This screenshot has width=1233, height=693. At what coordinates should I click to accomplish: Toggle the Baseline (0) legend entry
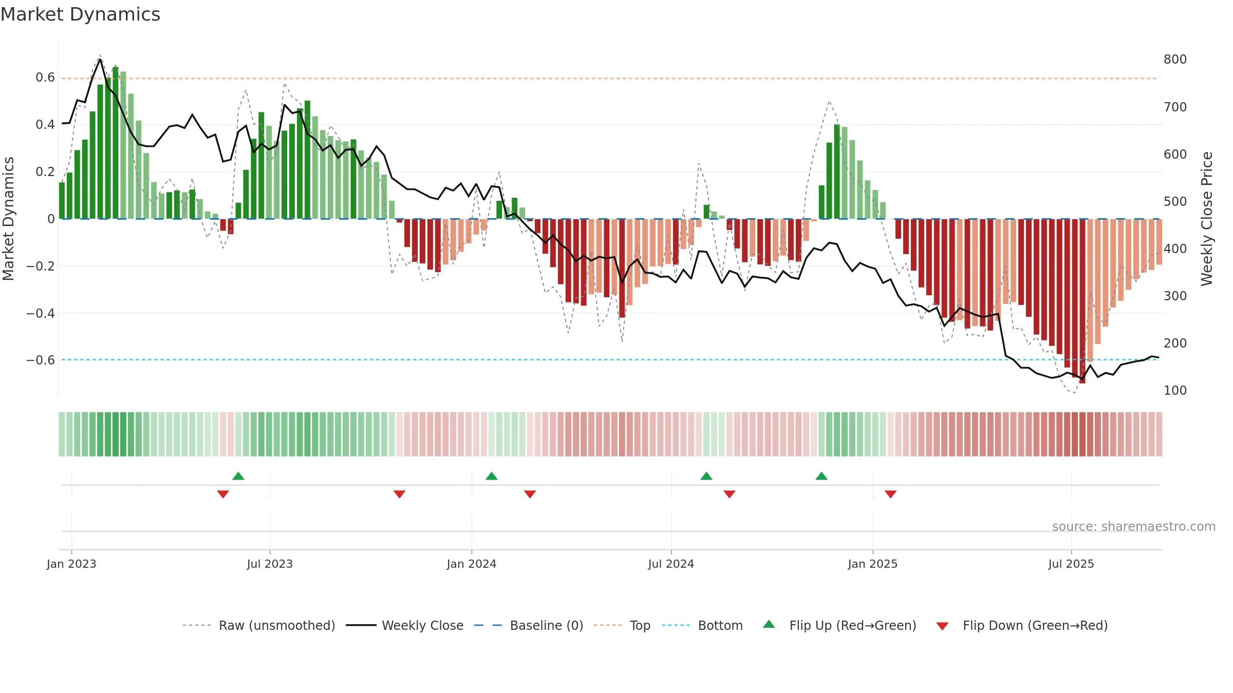click(x=529, y=625)
